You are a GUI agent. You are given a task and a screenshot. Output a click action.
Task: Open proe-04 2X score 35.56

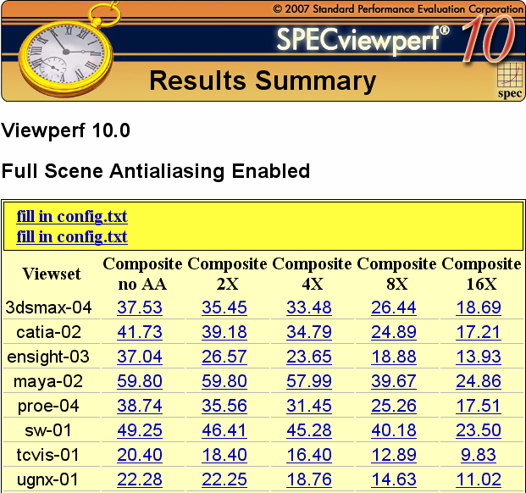[224, 406]
